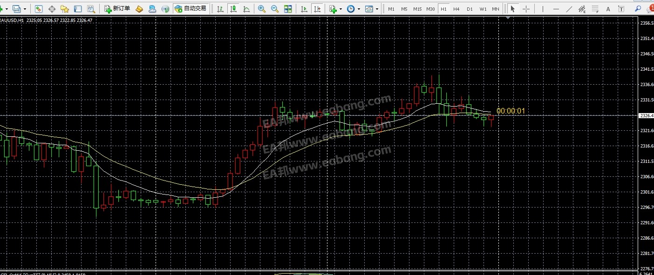This screenshot has height=275, width=654.
Task: Select the M15 timeframe
Action: tap(417, 9)
